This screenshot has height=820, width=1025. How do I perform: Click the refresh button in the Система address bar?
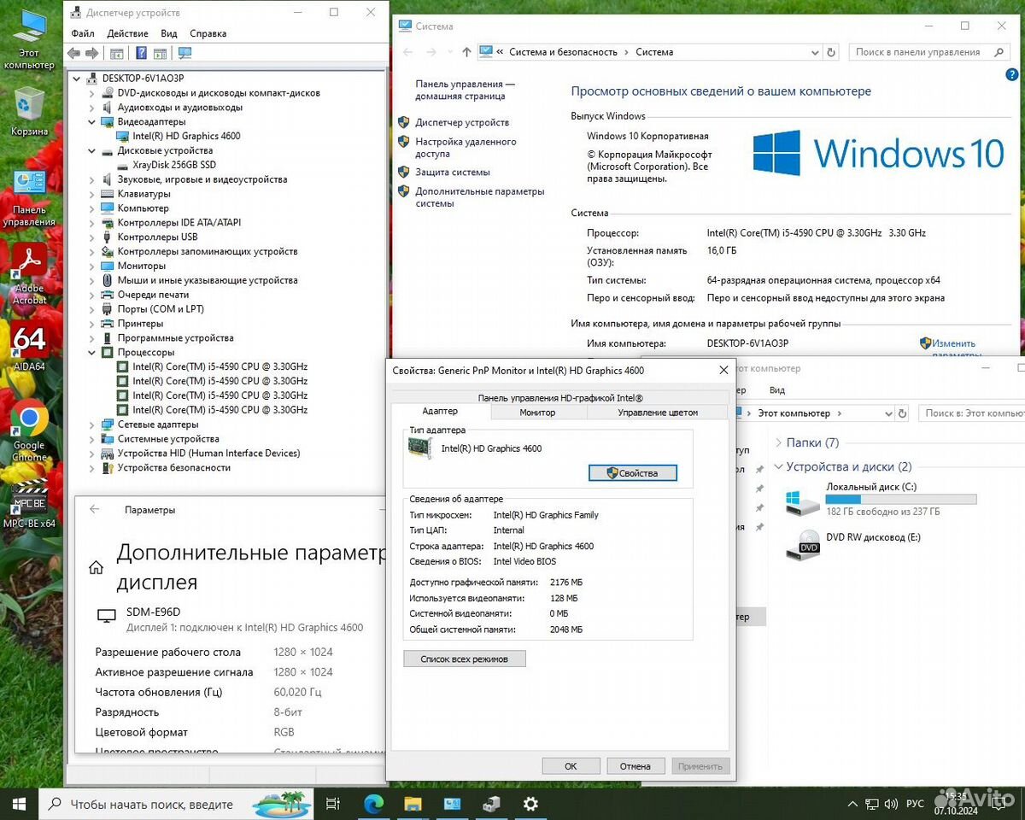(x=831, y=52)
